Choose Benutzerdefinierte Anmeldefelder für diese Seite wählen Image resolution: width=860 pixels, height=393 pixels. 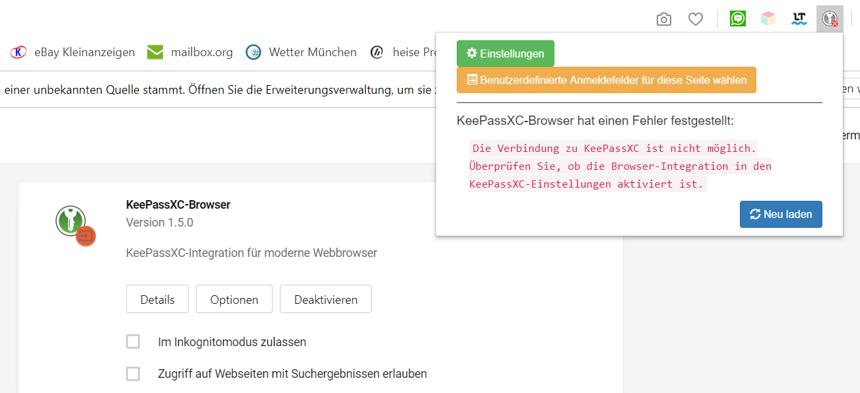(x=607, y=80)
